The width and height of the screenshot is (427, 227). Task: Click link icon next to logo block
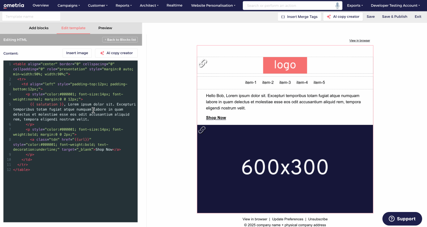[x=203, y=63]
